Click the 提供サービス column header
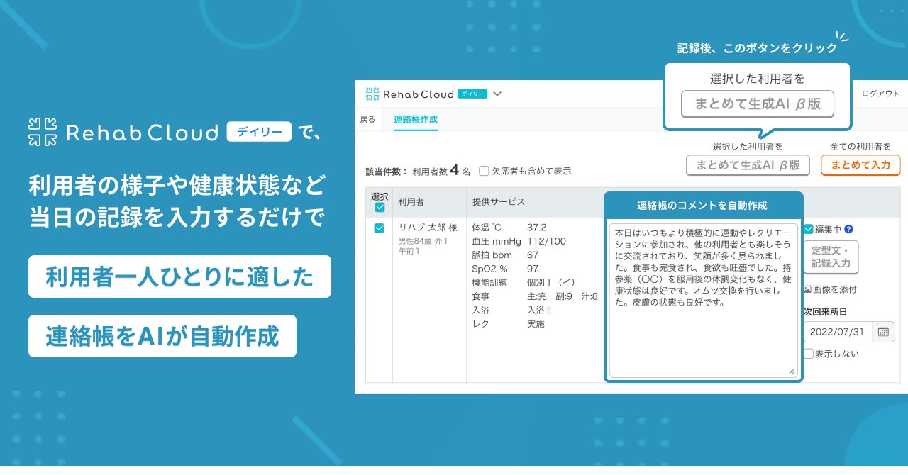The height and width of the screenshot is (475, 908). pos(499,202)
